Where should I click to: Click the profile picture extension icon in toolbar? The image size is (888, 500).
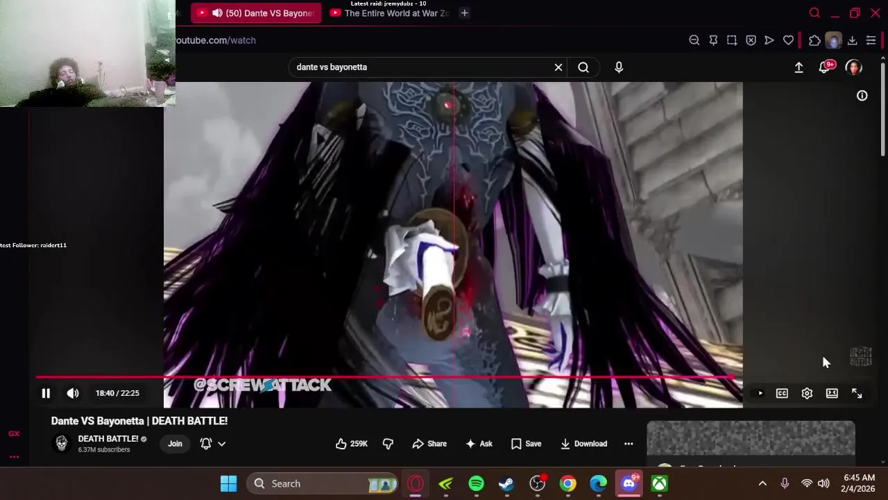pos(833,40)
